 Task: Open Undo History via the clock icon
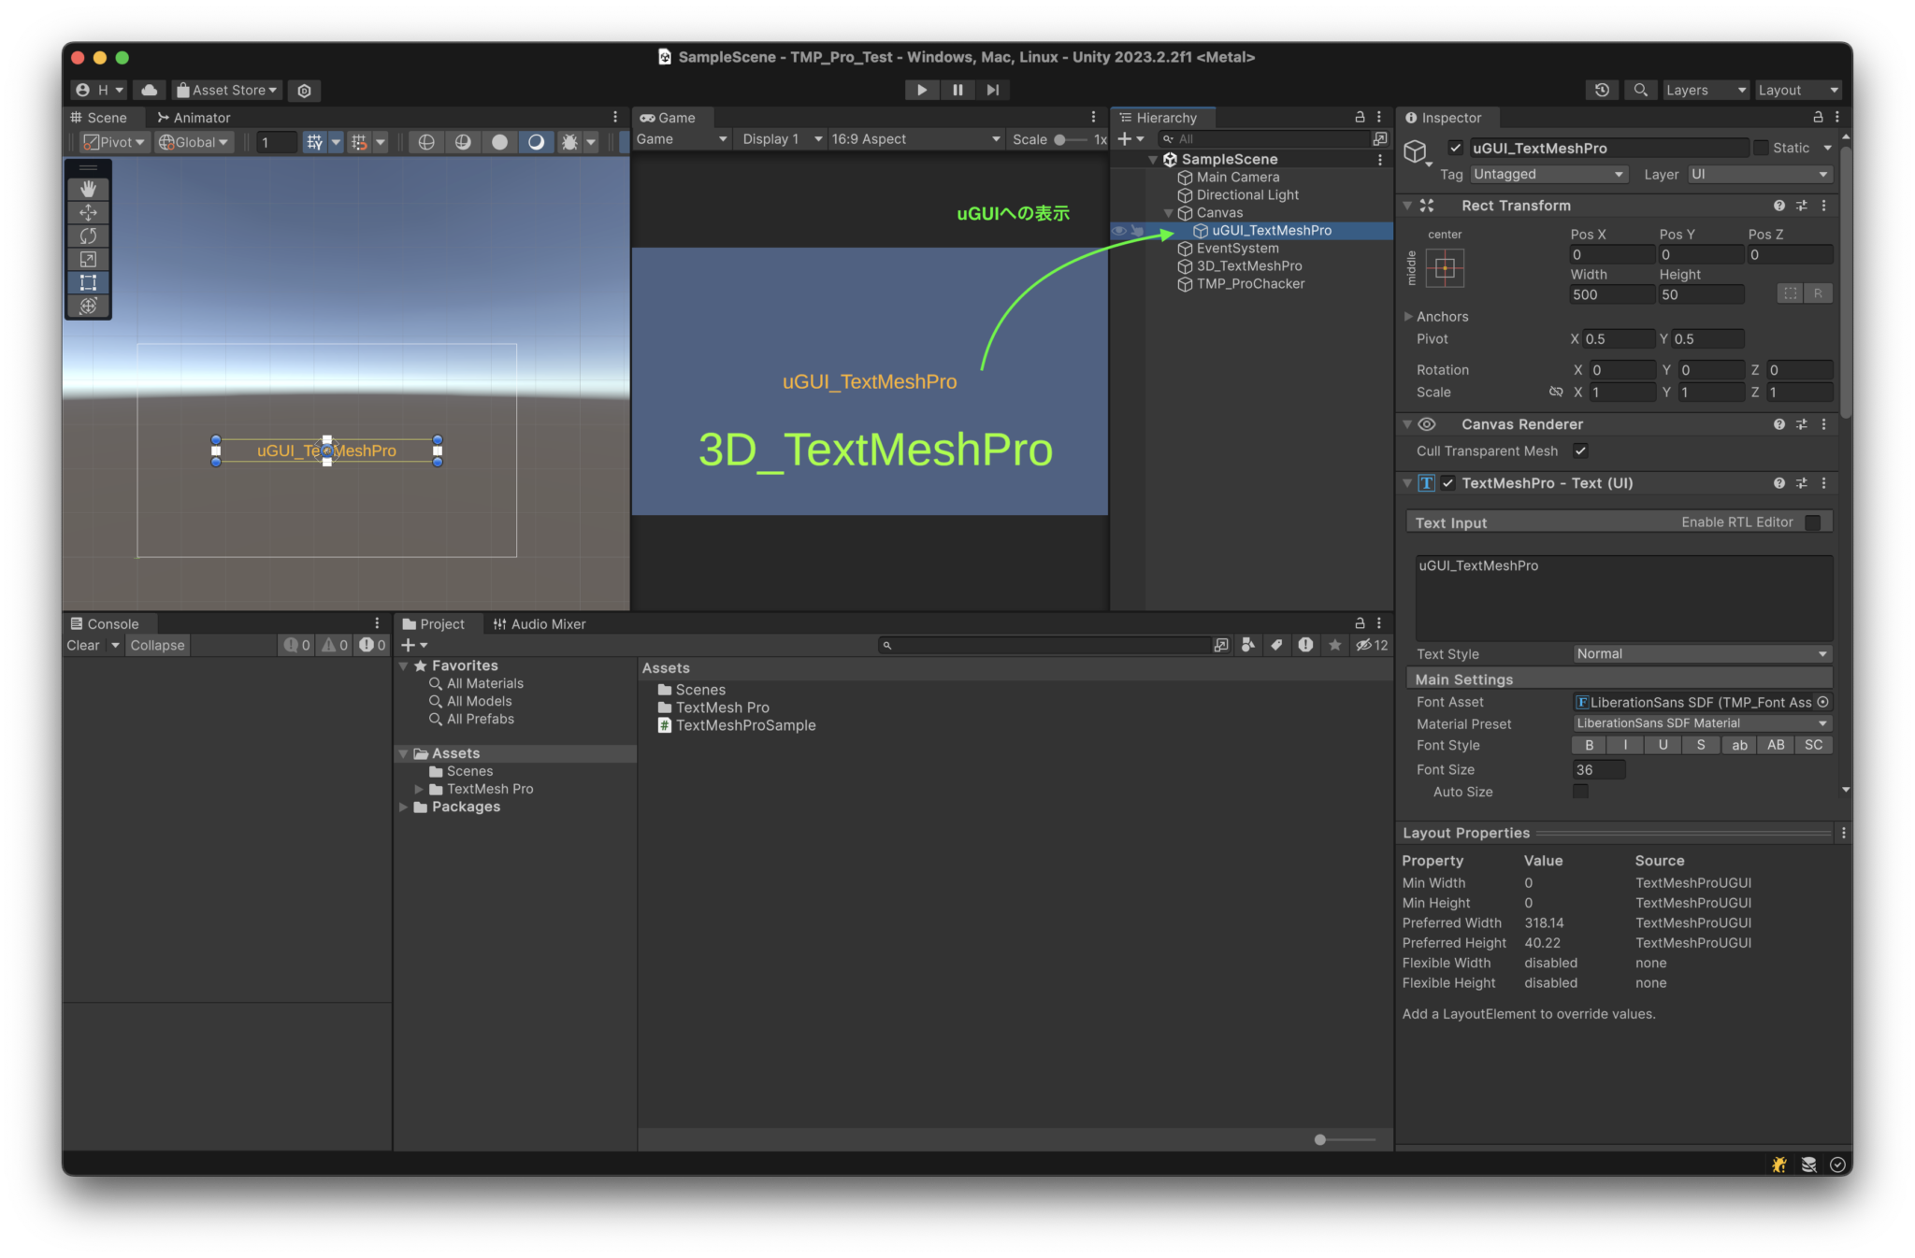pos(1602,90)
